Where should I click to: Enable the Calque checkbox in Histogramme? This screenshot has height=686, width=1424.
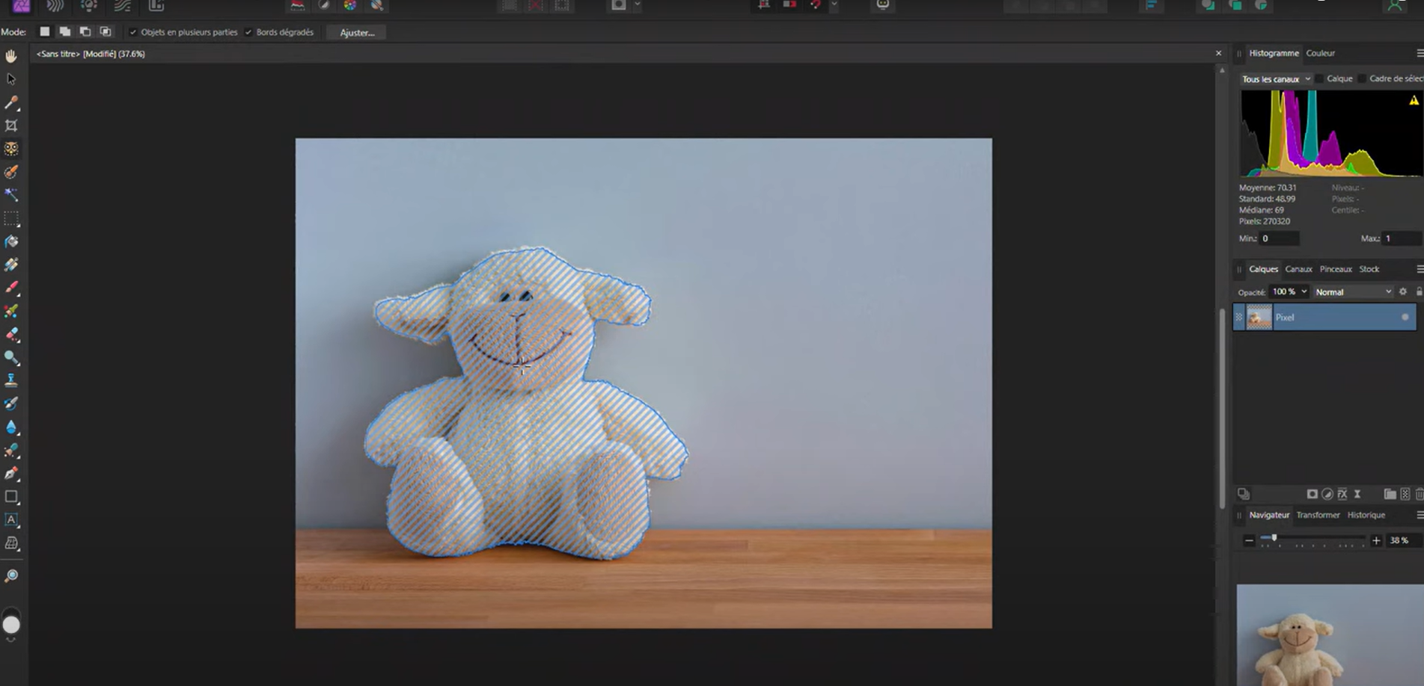pyautogui.click(x=1320, y=78)
